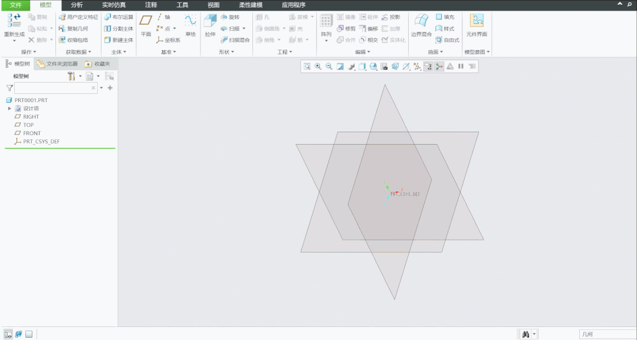Click the 用户定义特征 button
Image resolution: width=637 pixels, height=340 pixels.
coord(78,17)
